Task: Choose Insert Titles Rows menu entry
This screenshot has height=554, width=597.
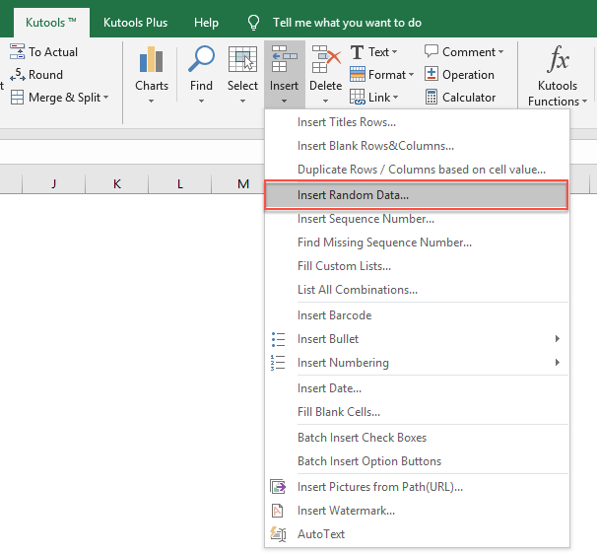Action: point(418,122)
